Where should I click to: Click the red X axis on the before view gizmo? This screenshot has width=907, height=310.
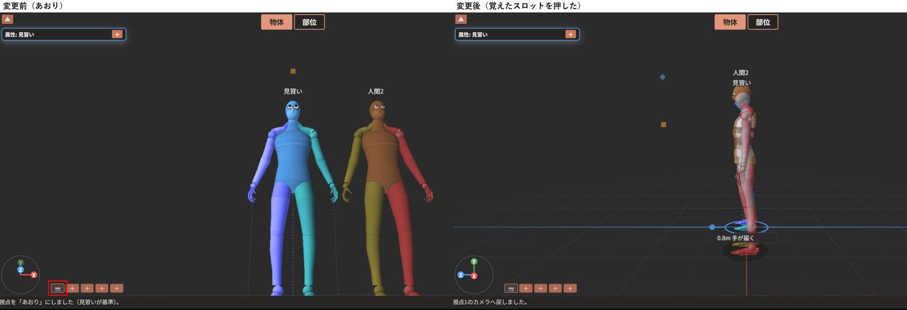tap(34, 275)
